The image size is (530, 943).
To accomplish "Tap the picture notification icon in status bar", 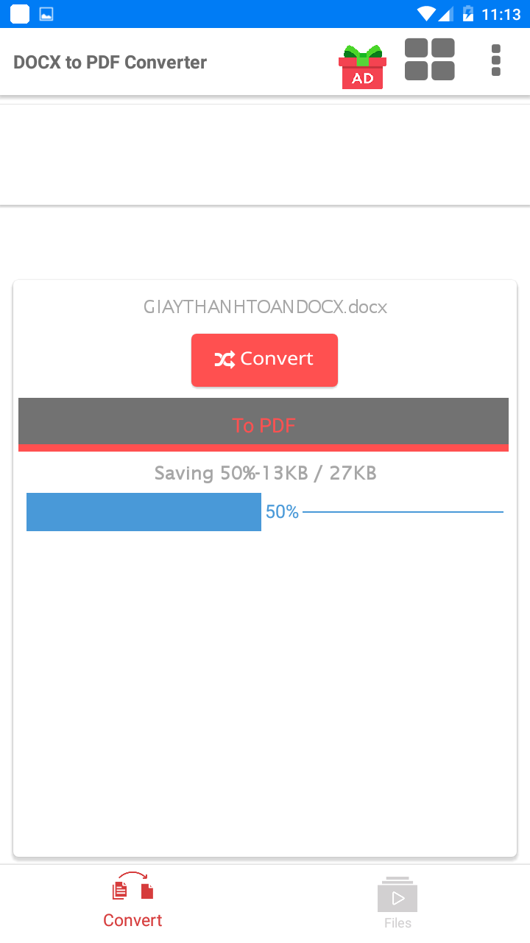I will pyautogui.click(x=46, y=14).
